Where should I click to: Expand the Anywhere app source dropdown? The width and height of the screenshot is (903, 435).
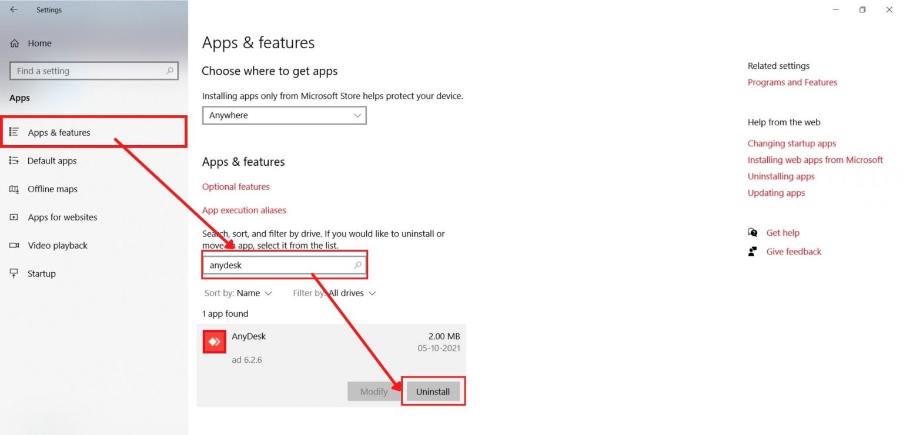[x=284, y=115]
